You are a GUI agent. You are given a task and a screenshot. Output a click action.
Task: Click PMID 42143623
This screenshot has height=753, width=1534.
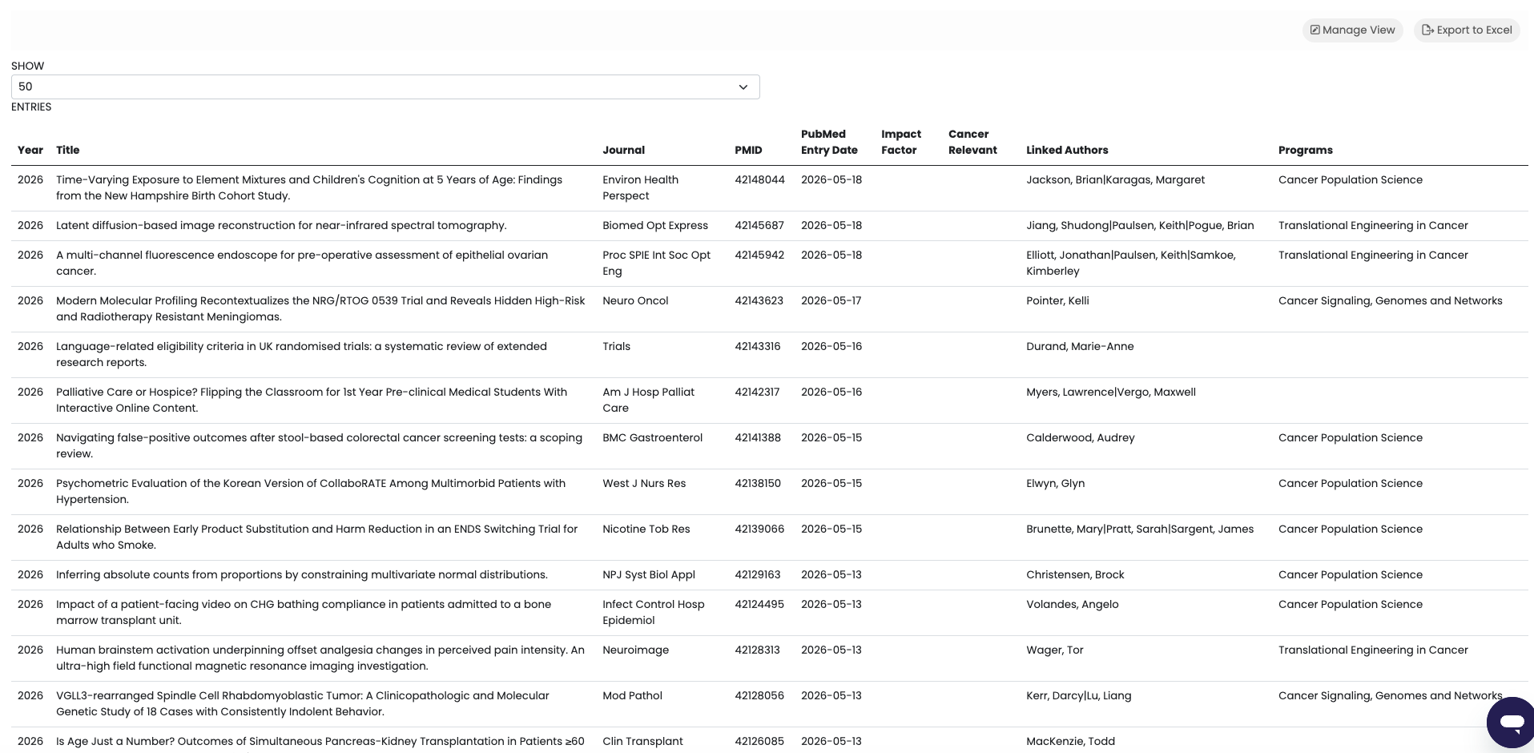point(759,300)
